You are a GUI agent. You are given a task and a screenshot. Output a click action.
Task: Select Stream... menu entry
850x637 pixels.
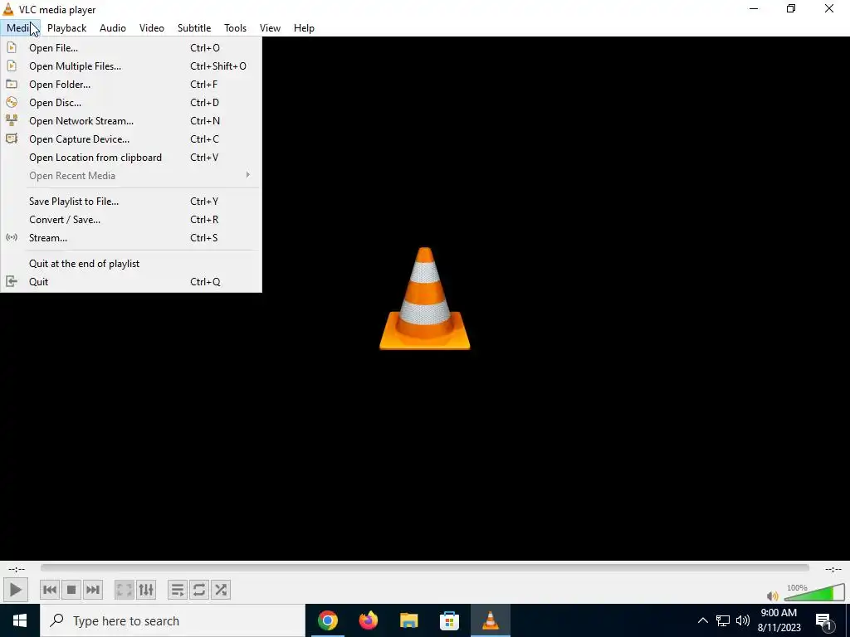tap(130, 238)
